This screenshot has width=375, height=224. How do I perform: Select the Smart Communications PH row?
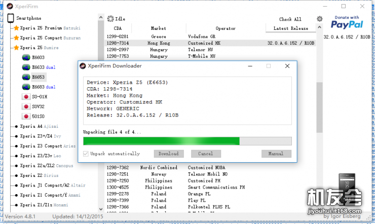(210, 187)
